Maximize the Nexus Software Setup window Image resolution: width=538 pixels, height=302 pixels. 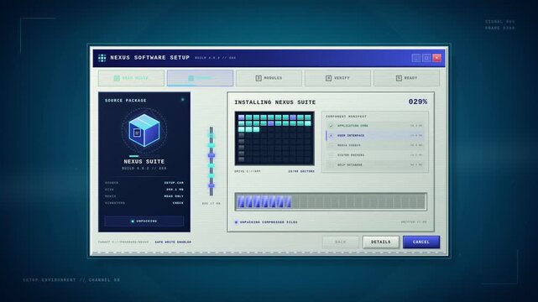coord(426,58)
